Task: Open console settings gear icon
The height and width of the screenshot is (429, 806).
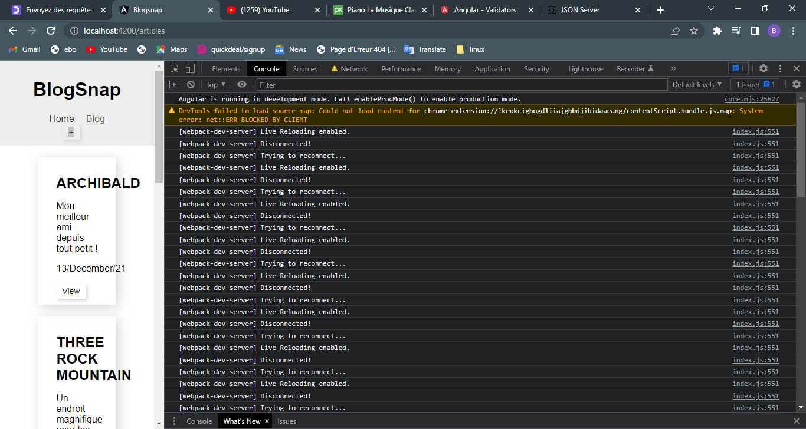Action: 796,85
